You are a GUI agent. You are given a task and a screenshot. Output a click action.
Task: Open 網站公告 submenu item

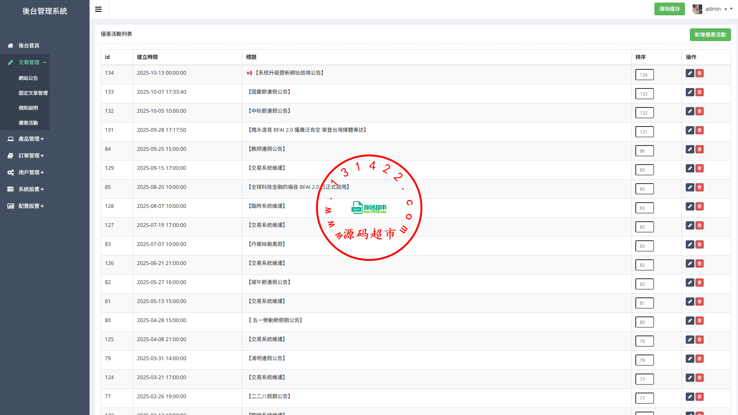tap(28, 78)
